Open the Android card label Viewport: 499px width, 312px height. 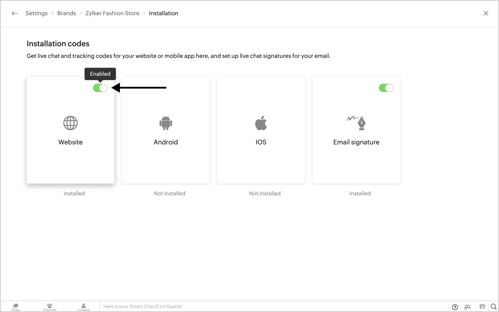coord(166,142)
